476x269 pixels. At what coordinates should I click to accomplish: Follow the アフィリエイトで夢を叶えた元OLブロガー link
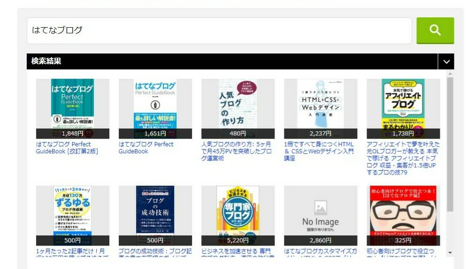click(403, 158)
